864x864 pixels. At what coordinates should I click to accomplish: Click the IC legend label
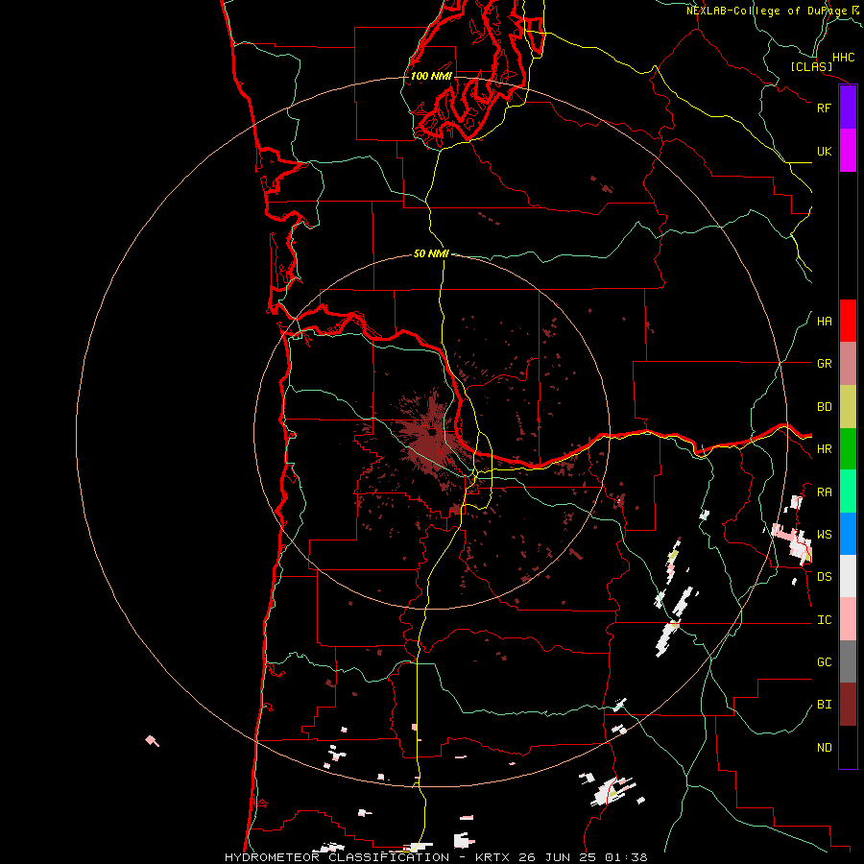point(824,620)
